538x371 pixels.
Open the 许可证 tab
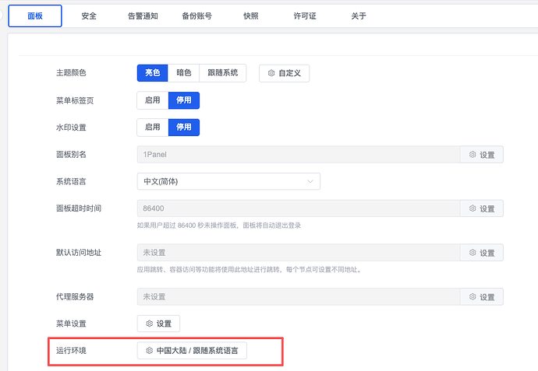[x=305, y=16]
